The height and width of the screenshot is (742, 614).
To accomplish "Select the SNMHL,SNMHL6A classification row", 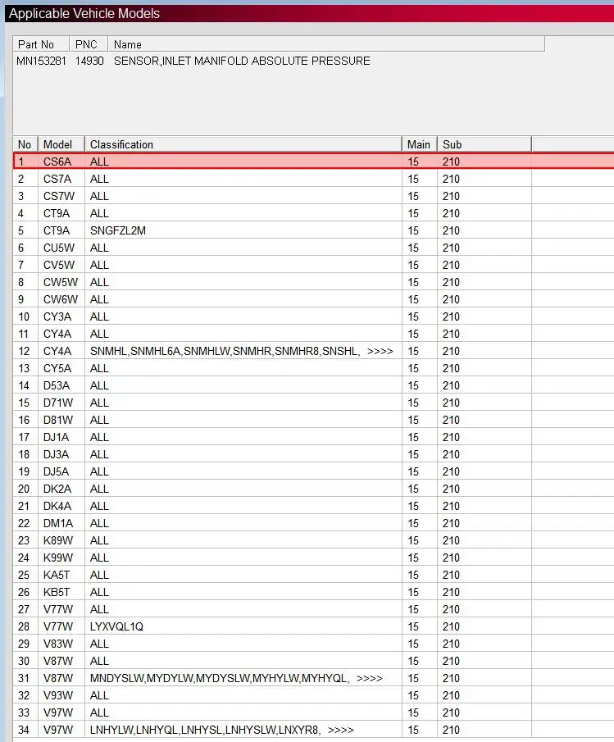I will 314,351.
